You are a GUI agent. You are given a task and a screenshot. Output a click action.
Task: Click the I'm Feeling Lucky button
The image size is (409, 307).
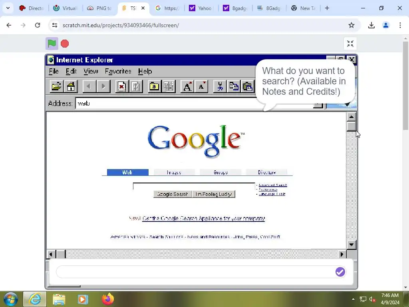214,194
